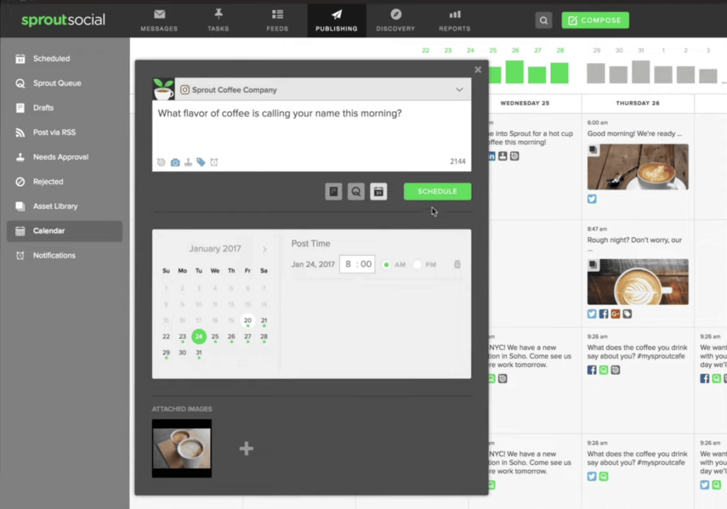The width and height of the screenshot is (727, 509).
Task: Click the calendar schedule icon button
Action: (378, 192)
